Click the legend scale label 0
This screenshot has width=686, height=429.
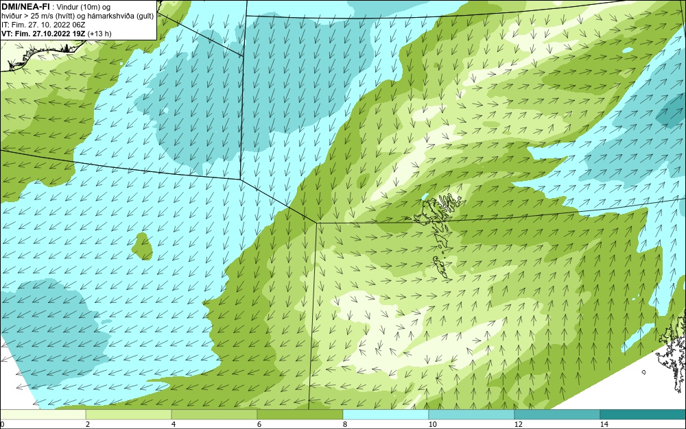[x=2, y=424]
